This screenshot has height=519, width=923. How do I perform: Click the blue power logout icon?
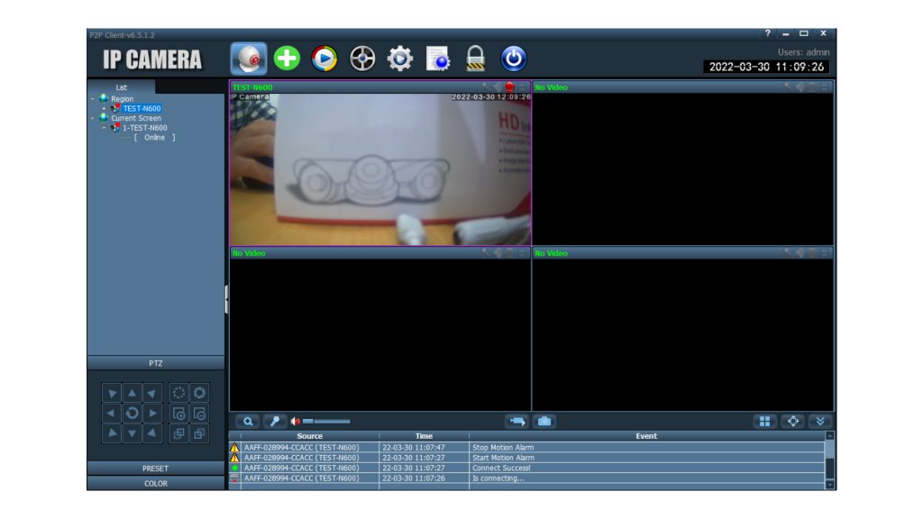coord(513,59)
